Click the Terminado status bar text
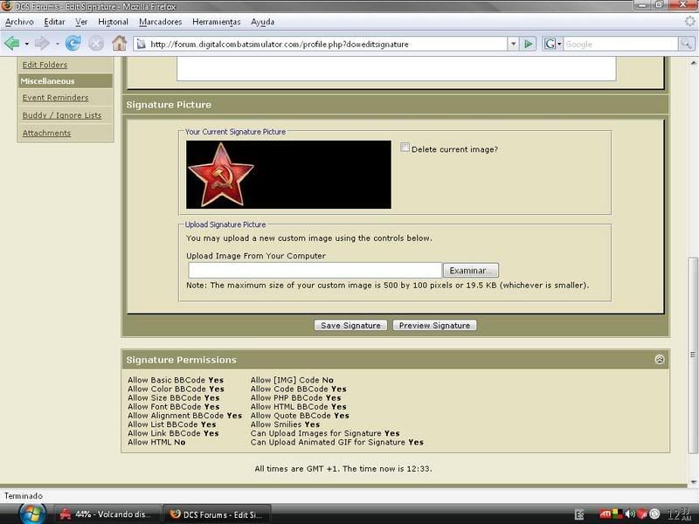This screenshot has width=699, height=524. click(24, 495)
